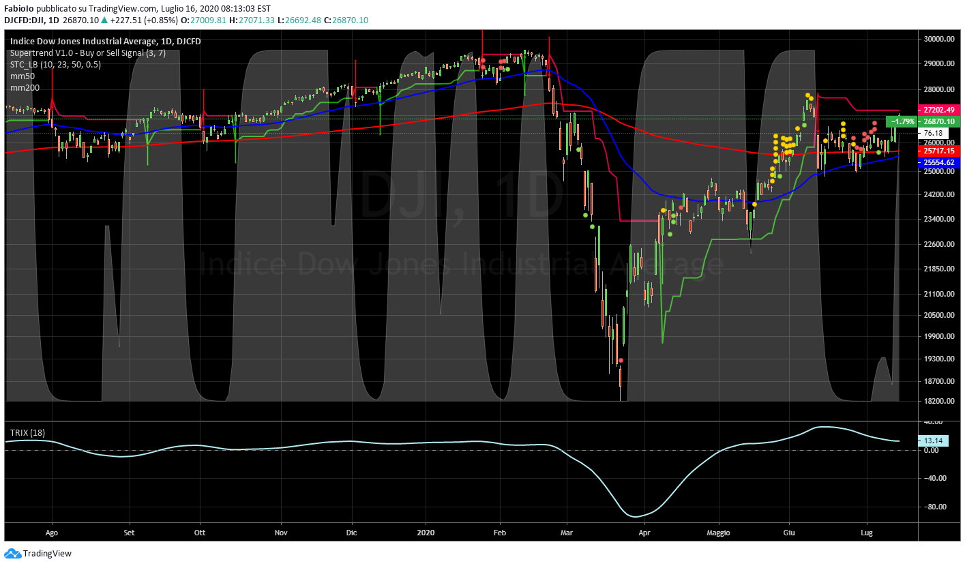Click the TRIX 13.14 value label

(932, 441)
